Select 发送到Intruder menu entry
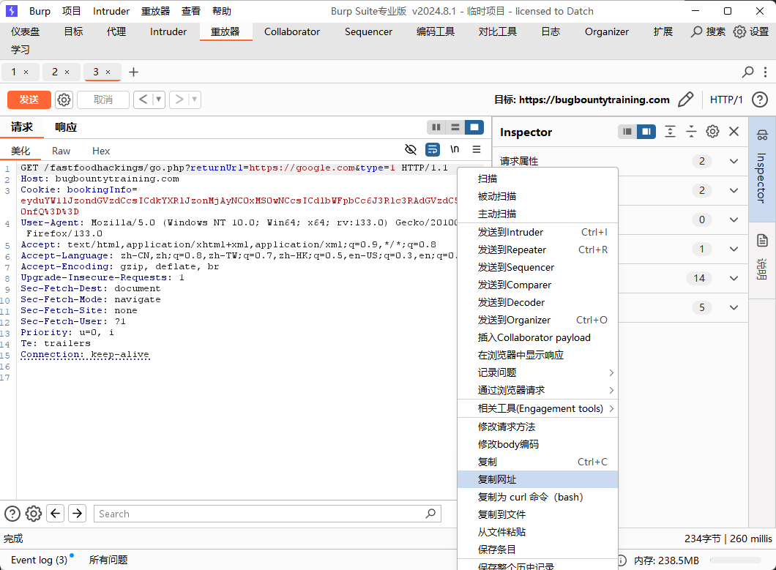This screenshot has width=776, height=570. [538, 232]
